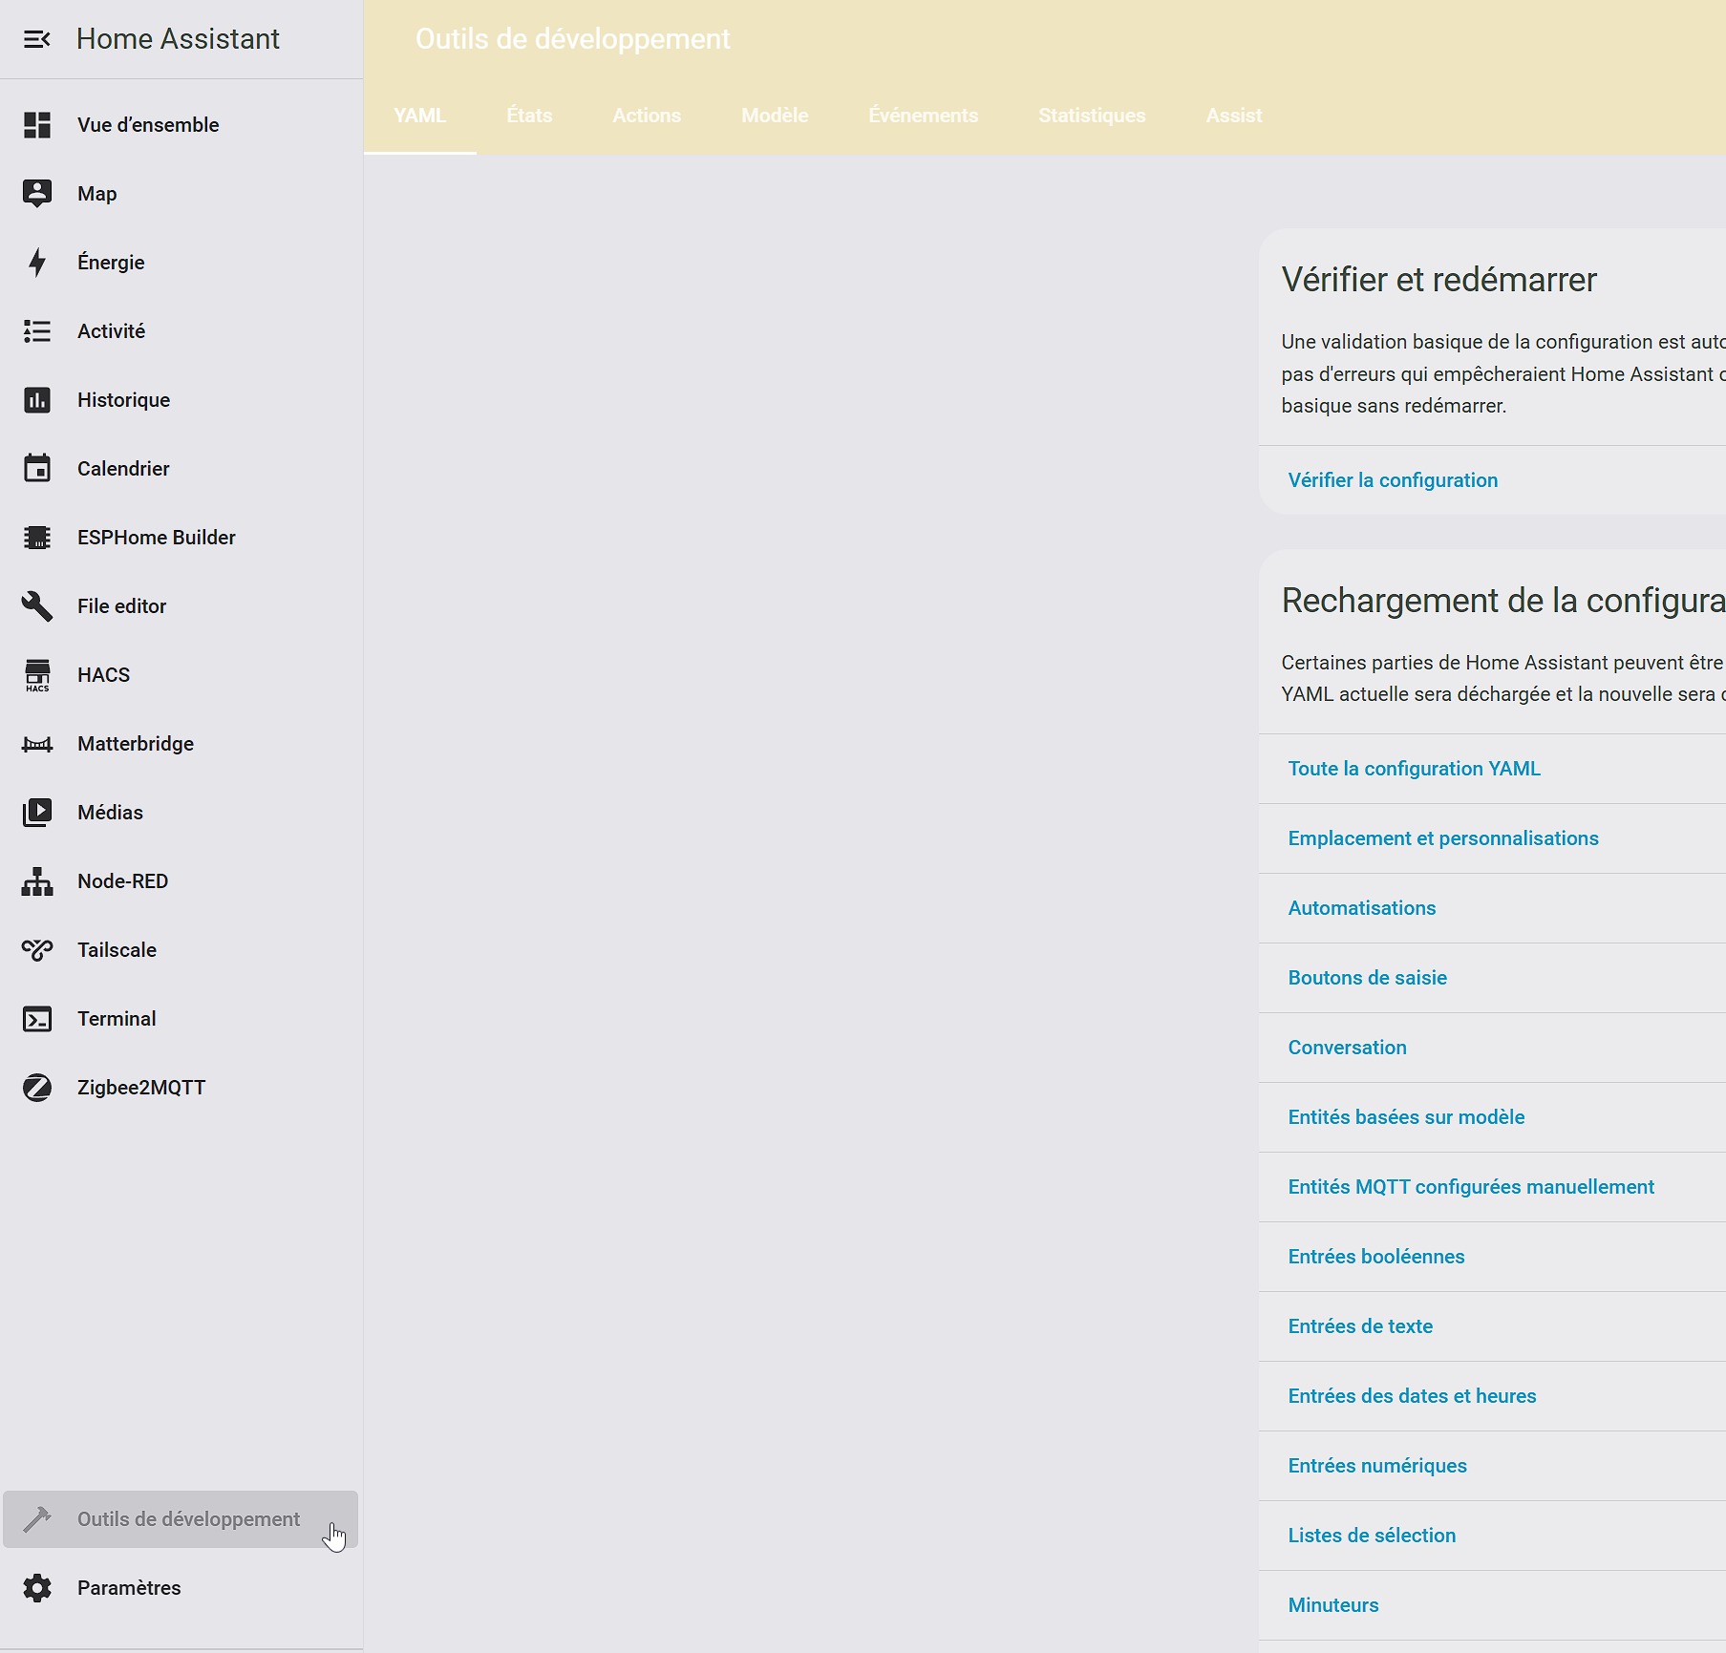Click the ESPHome Builder chip icon
This screenshot has height=1653, width=1726.
coord(37,538)
